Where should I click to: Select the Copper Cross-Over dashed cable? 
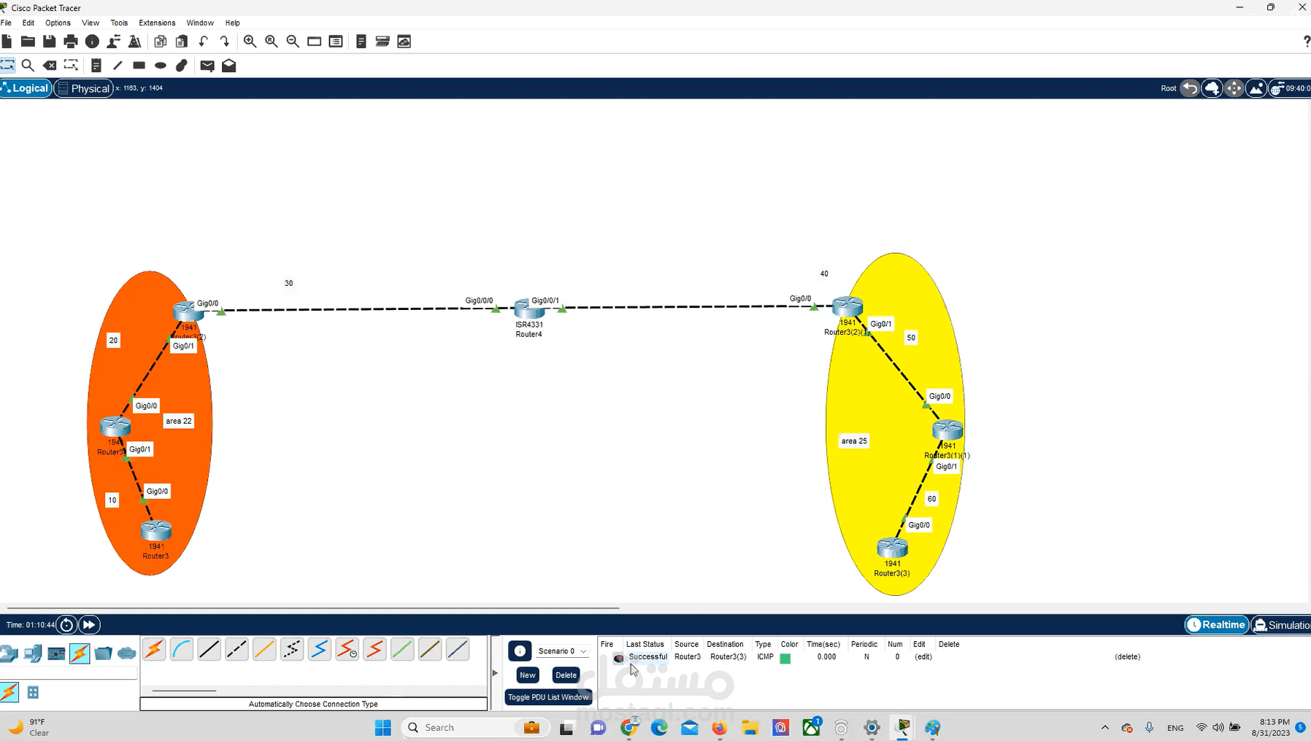(237, 649)
